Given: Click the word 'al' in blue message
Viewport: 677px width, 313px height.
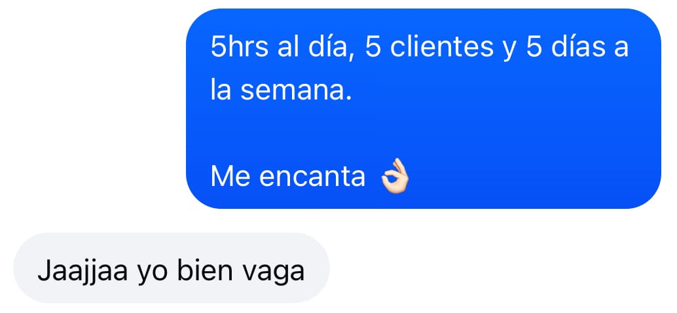Looking at the screenshot, I should point(287,46).
